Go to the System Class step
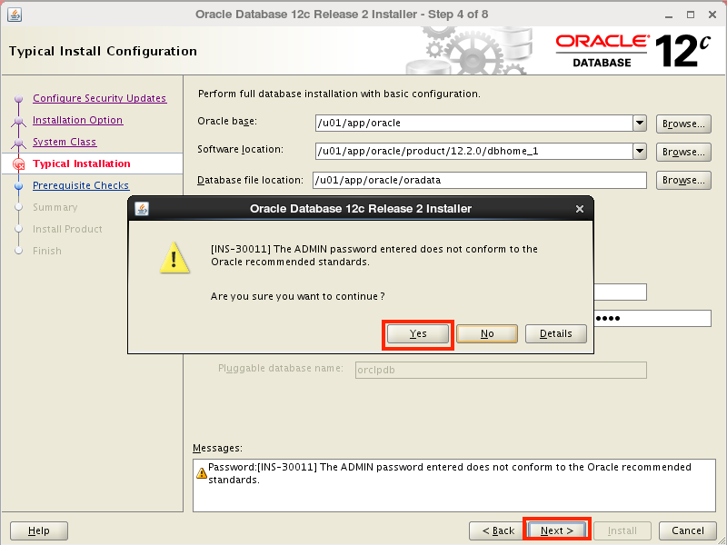Screen dimensions: 727x545 [x=65, y=142]
